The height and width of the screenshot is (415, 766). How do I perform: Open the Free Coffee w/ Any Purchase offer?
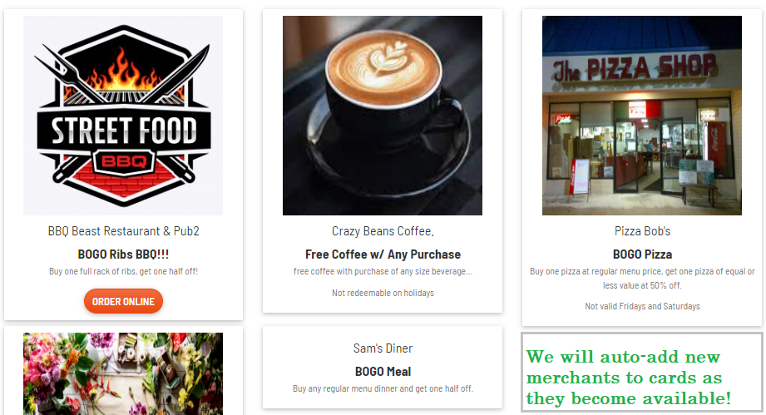[x=383, y=254]
